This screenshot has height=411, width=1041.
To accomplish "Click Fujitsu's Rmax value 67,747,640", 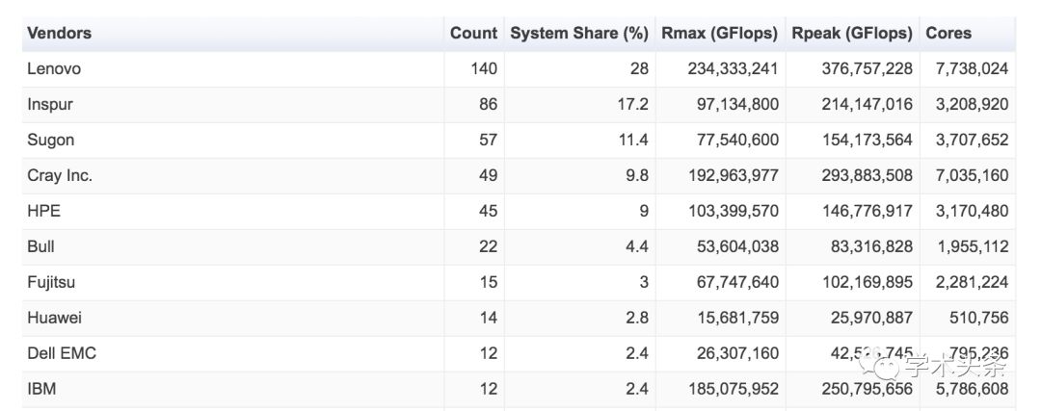I will [x=737, y=282].
